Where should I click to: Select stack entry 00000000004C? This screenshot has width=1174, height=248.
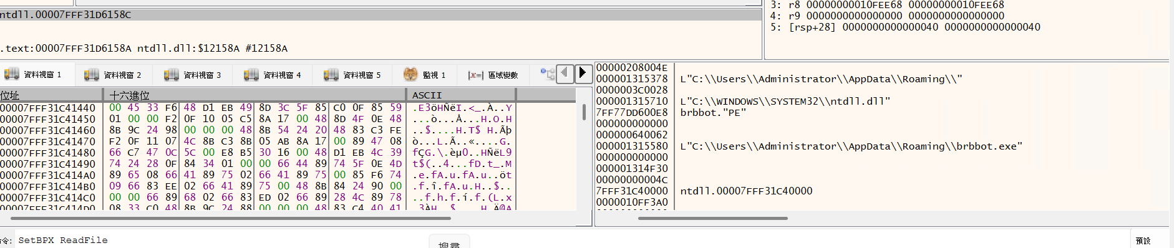point(632,180)
